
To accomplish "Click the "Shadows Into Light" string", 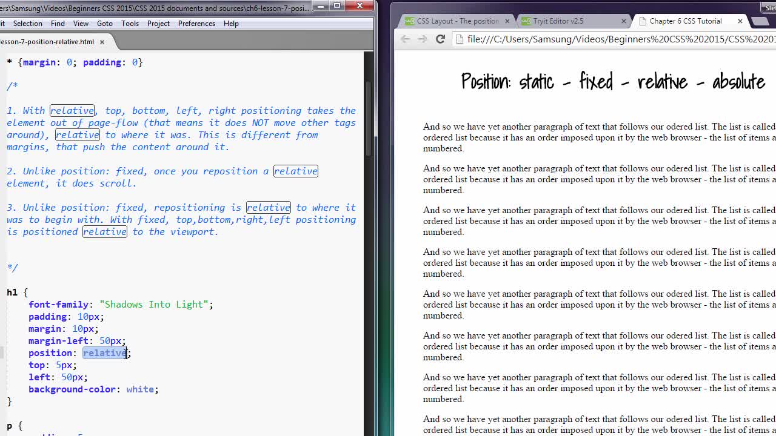I will tap(154, 305).
